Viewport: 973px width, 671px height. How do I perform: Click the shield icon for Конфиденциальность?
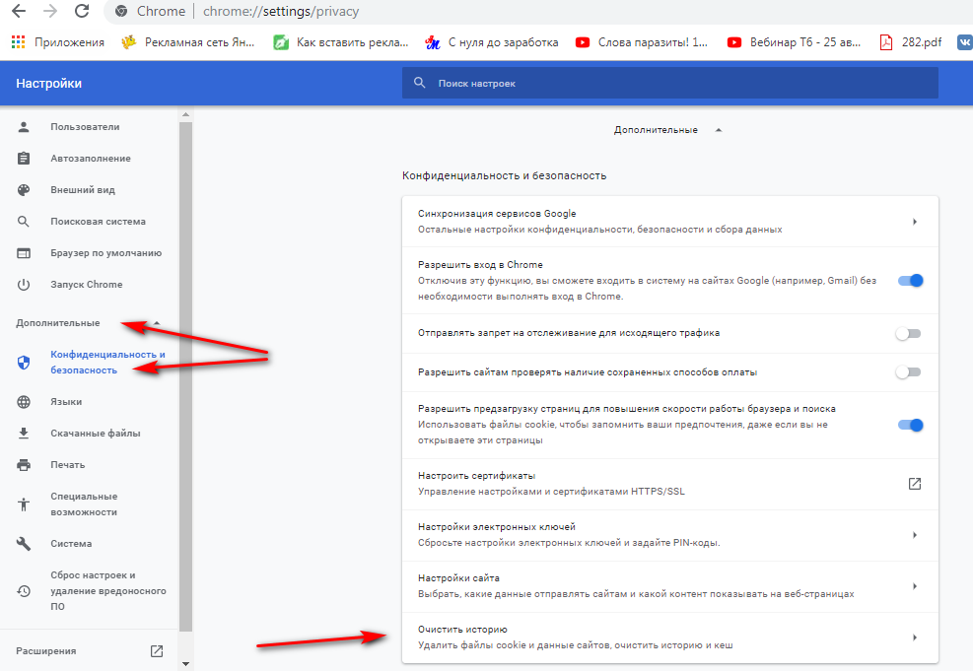tap(24, 363)
